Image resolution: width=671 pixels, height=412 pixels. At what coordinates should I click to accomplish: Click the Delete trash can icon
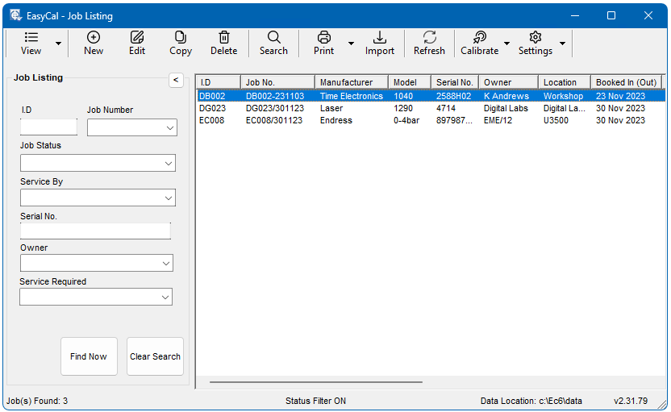[x=224, y=38]
